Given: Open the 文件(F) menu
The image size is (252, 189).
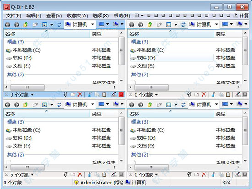Looking at the screenshot, I should point(13,16).
